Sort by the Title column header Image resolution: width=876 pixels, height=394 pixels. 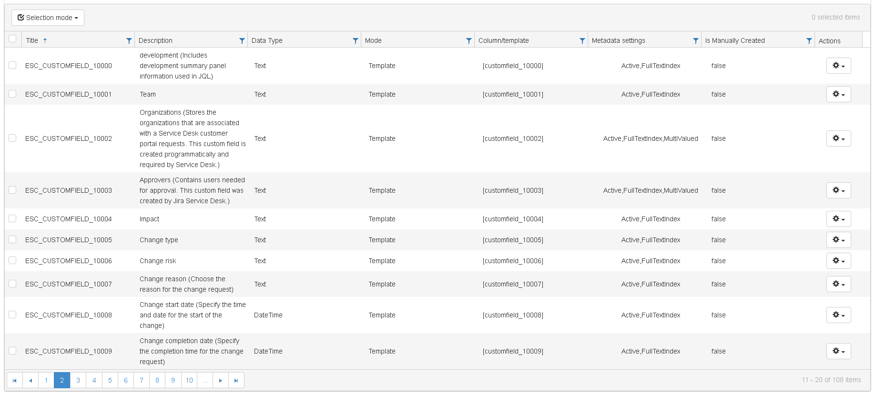32,41
